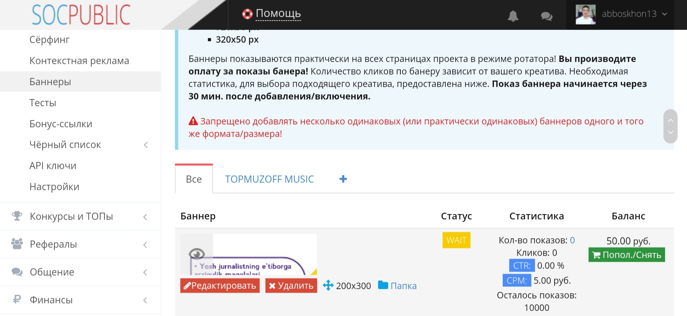Click the move arrows icon beside 200x300
This screenshot has height=316, width=687.
[328, 286]
